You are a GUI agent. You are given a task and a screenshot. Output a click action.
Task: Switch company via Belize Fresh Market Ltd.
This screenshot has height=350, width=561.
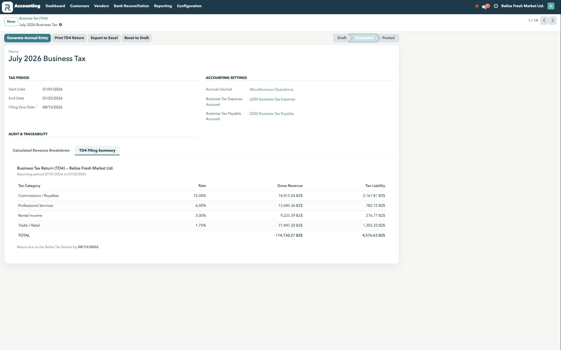point(522,6)
